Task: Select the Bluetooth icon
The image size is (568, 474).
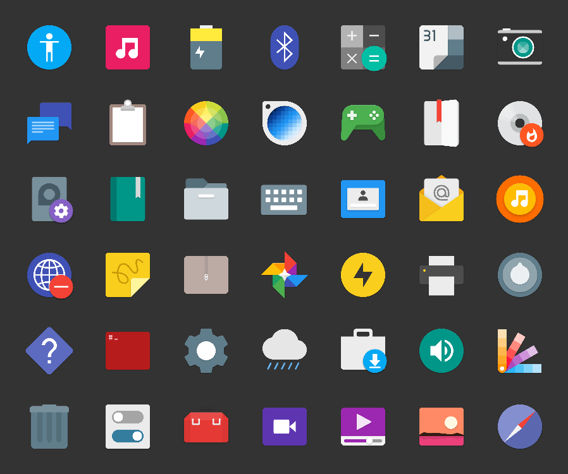Action: pos(285,47)
